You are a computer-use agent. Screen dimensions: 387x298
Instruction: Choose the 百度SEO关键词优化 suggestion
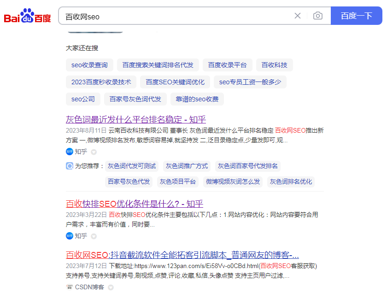175,82
